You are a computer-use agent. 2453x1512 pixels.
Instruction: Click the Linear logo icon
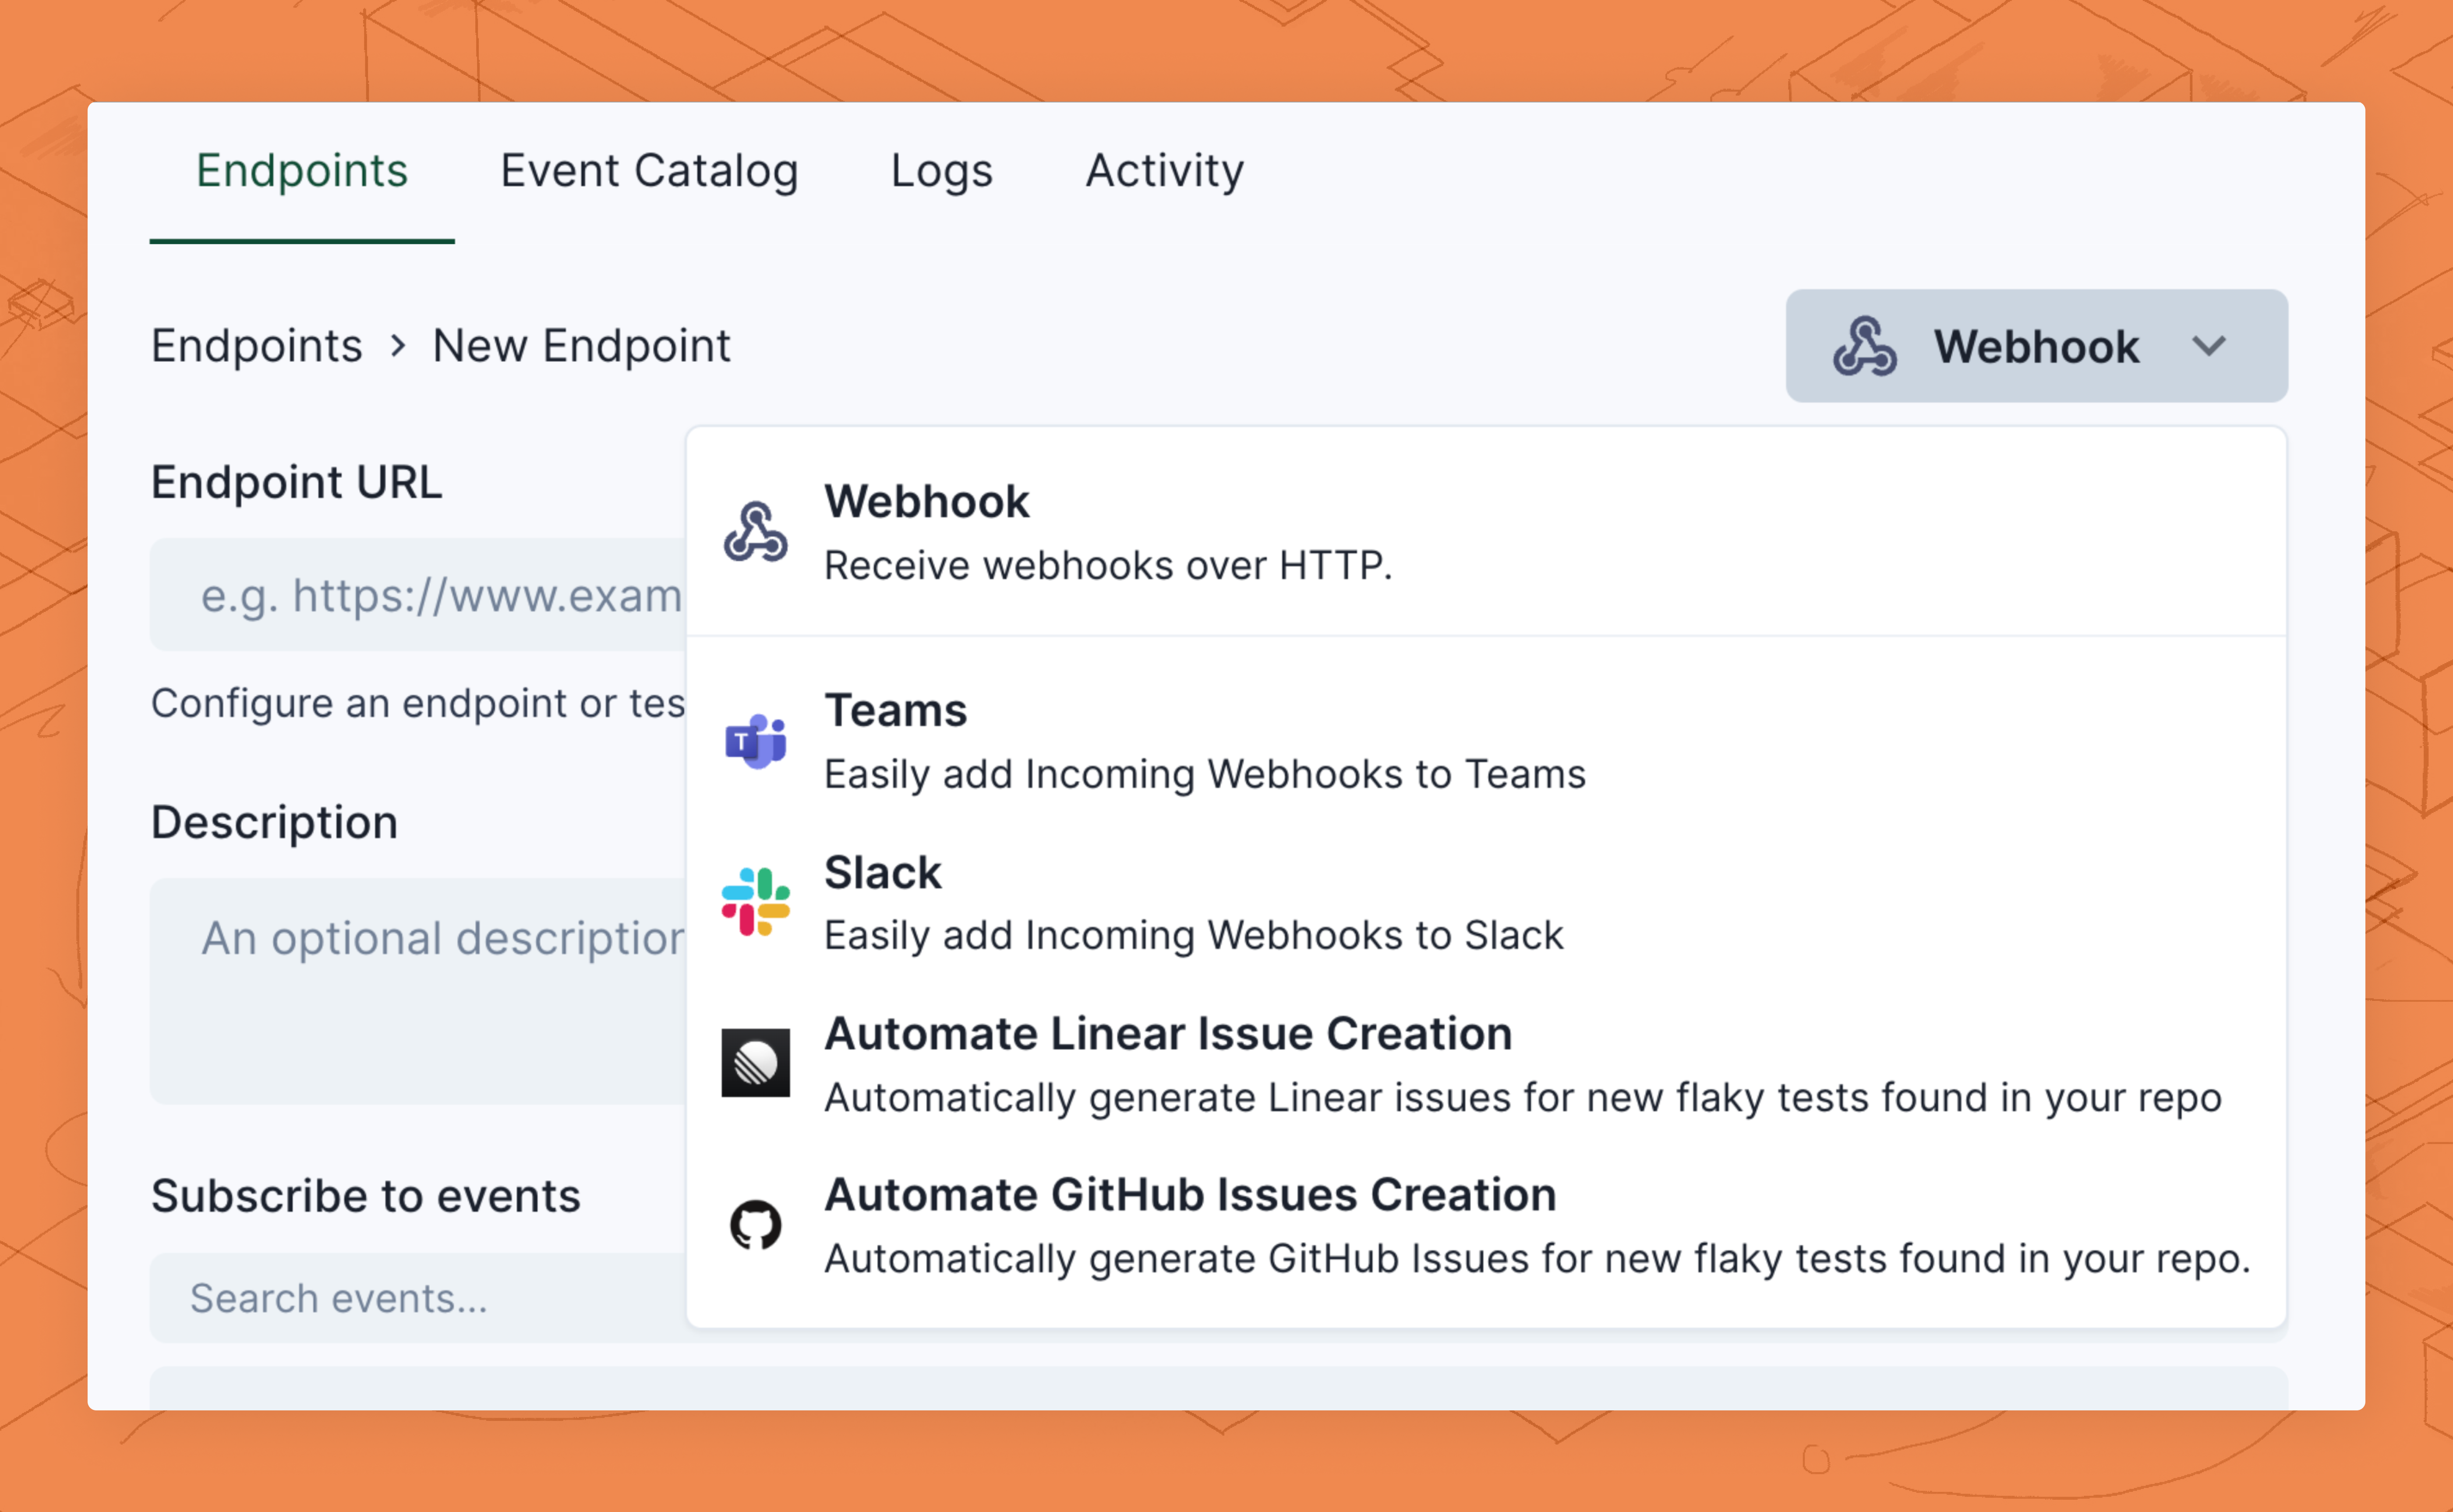click(x=755, y=1063)
